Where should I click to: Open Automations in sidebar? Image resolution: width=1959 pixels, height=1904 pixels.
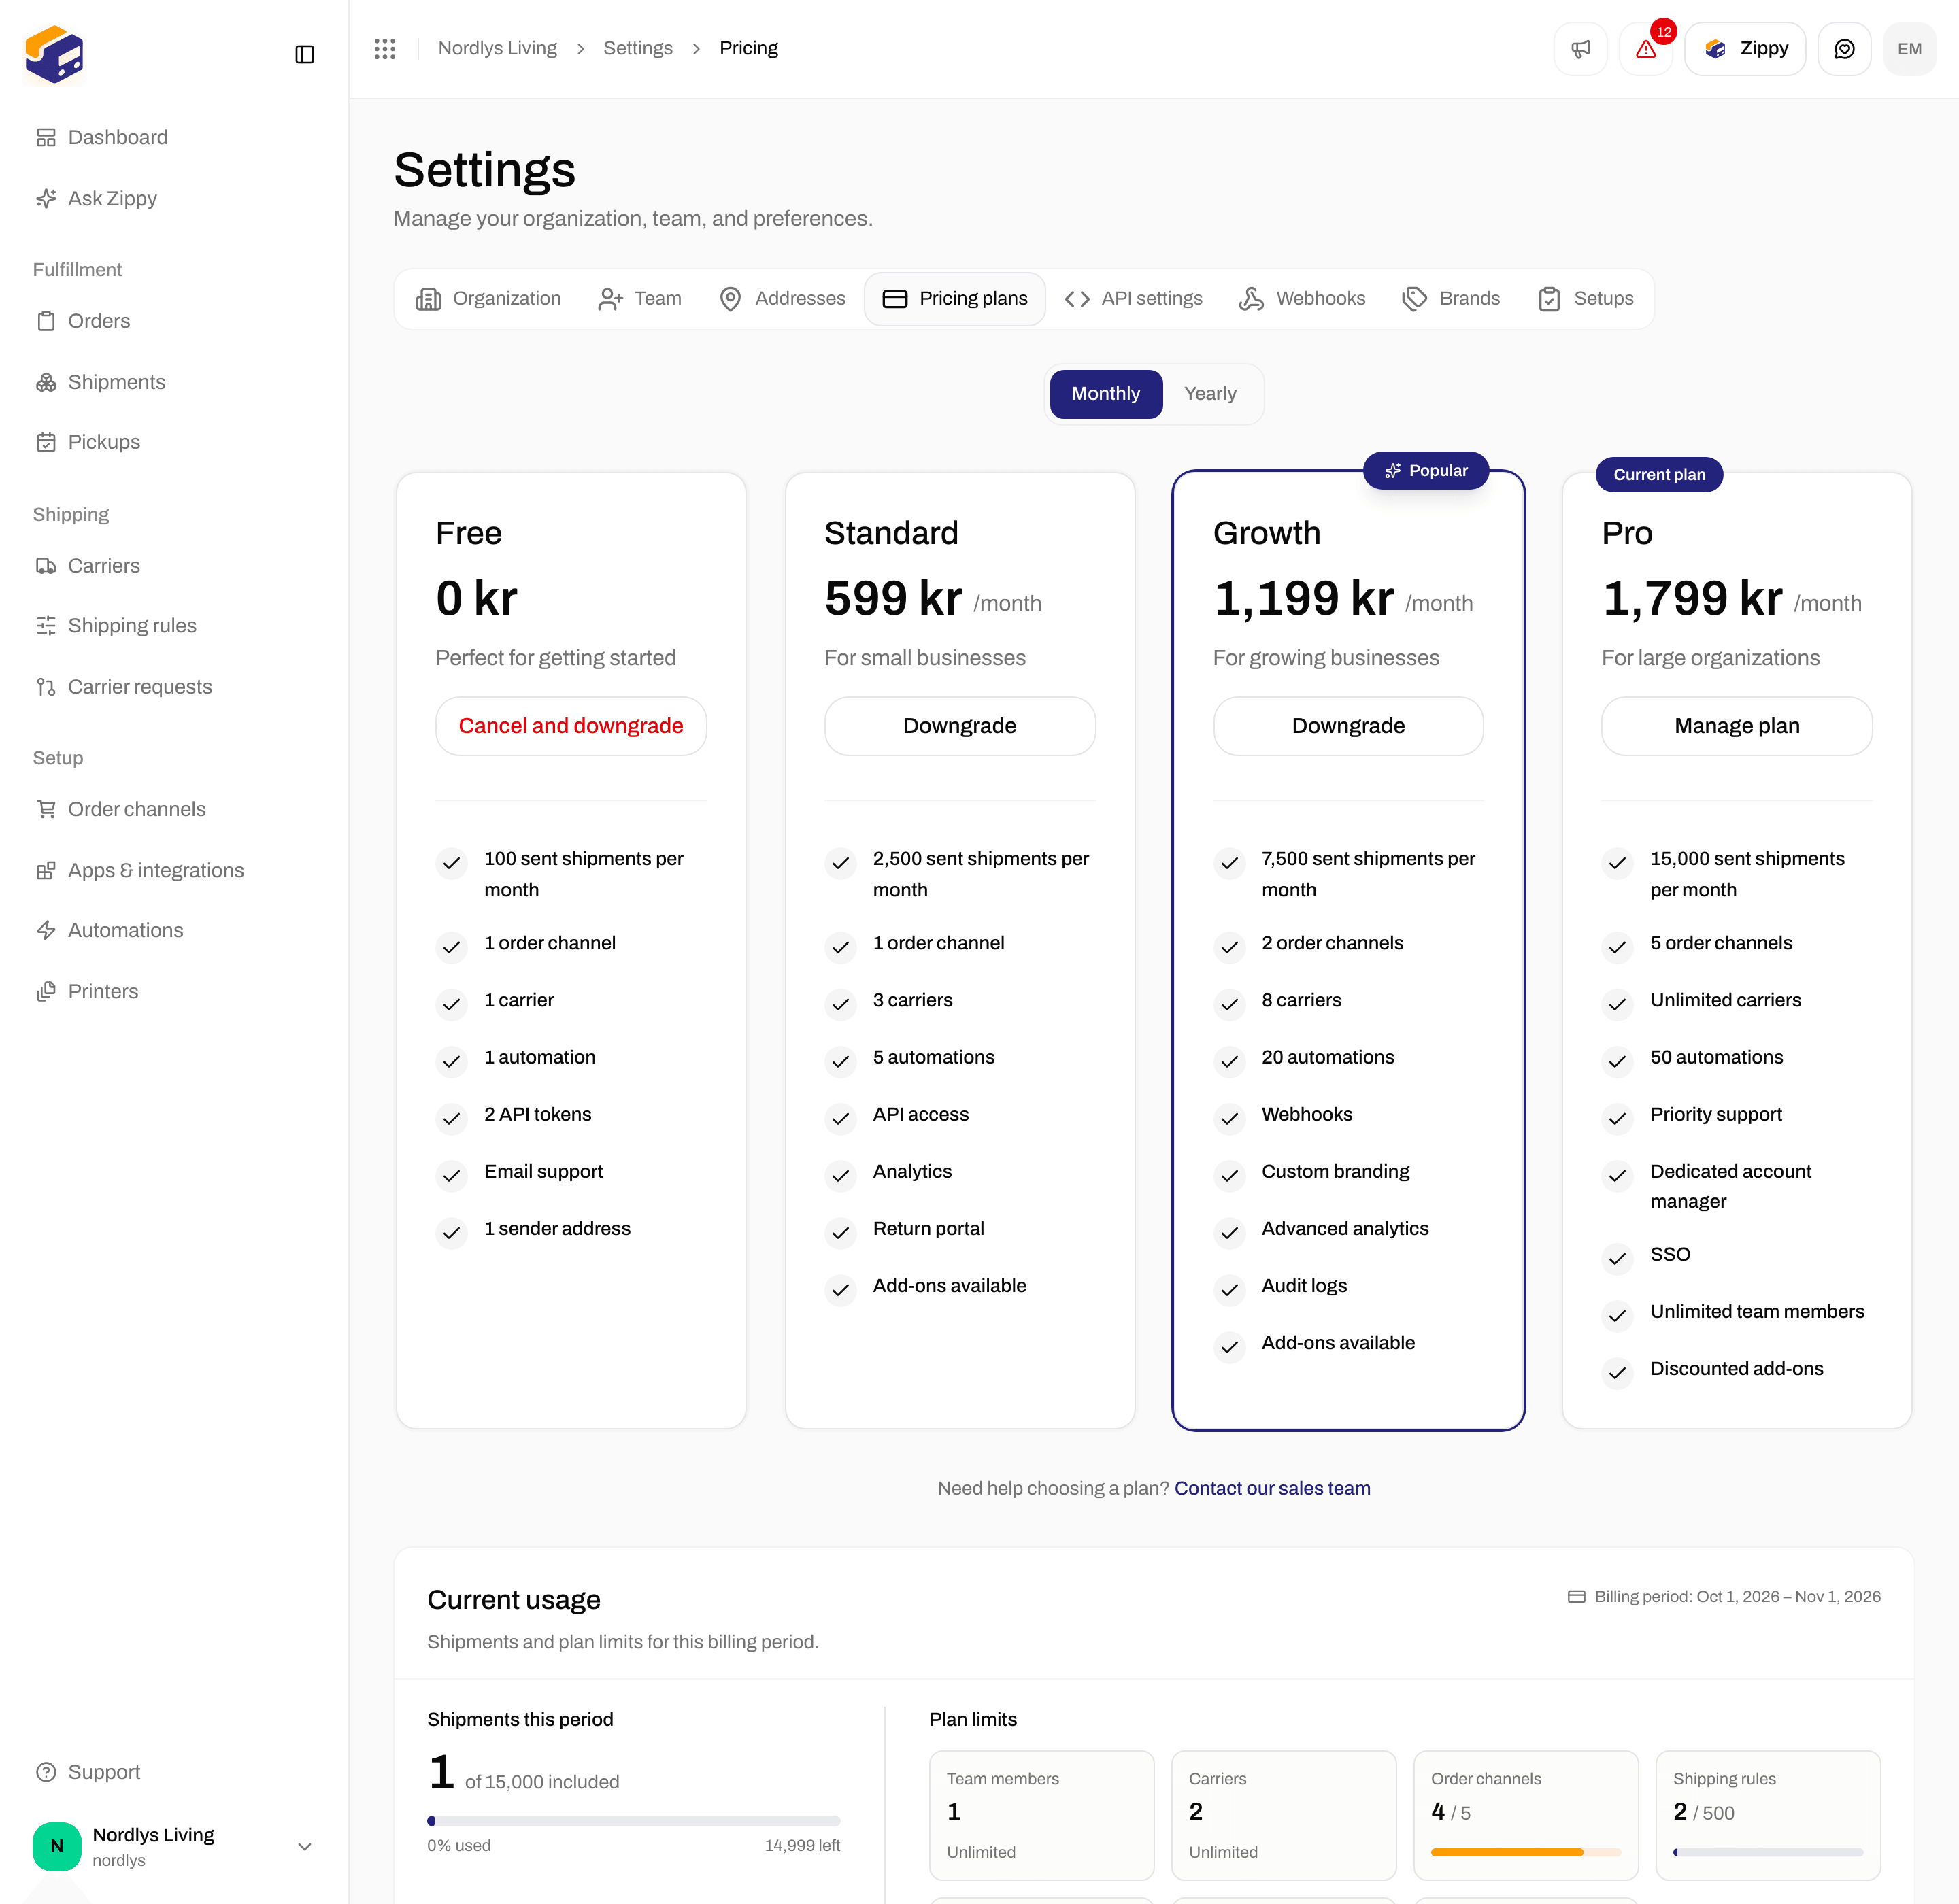pos(110,930)
